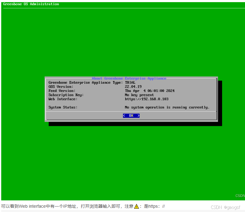Click the 'GOS Version:' label
This screenshot has height=212, width=245.
(x=61, y=87)
